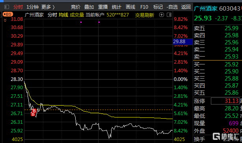This screenshot has height=143, width=242.
Task: Click the 叠加 overlay option
Action: (x=89, y=7)
